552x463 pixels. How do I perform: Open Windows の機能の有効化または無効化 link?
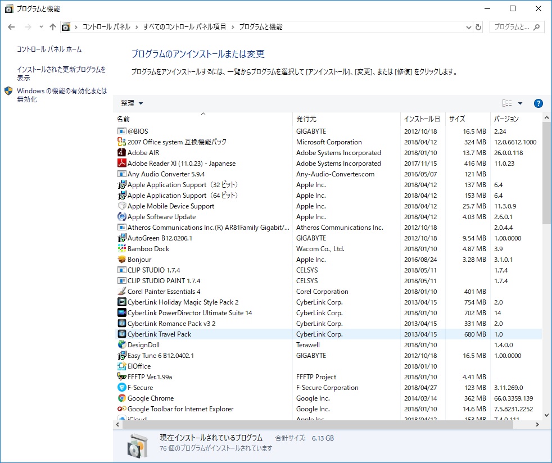(62, 95)
